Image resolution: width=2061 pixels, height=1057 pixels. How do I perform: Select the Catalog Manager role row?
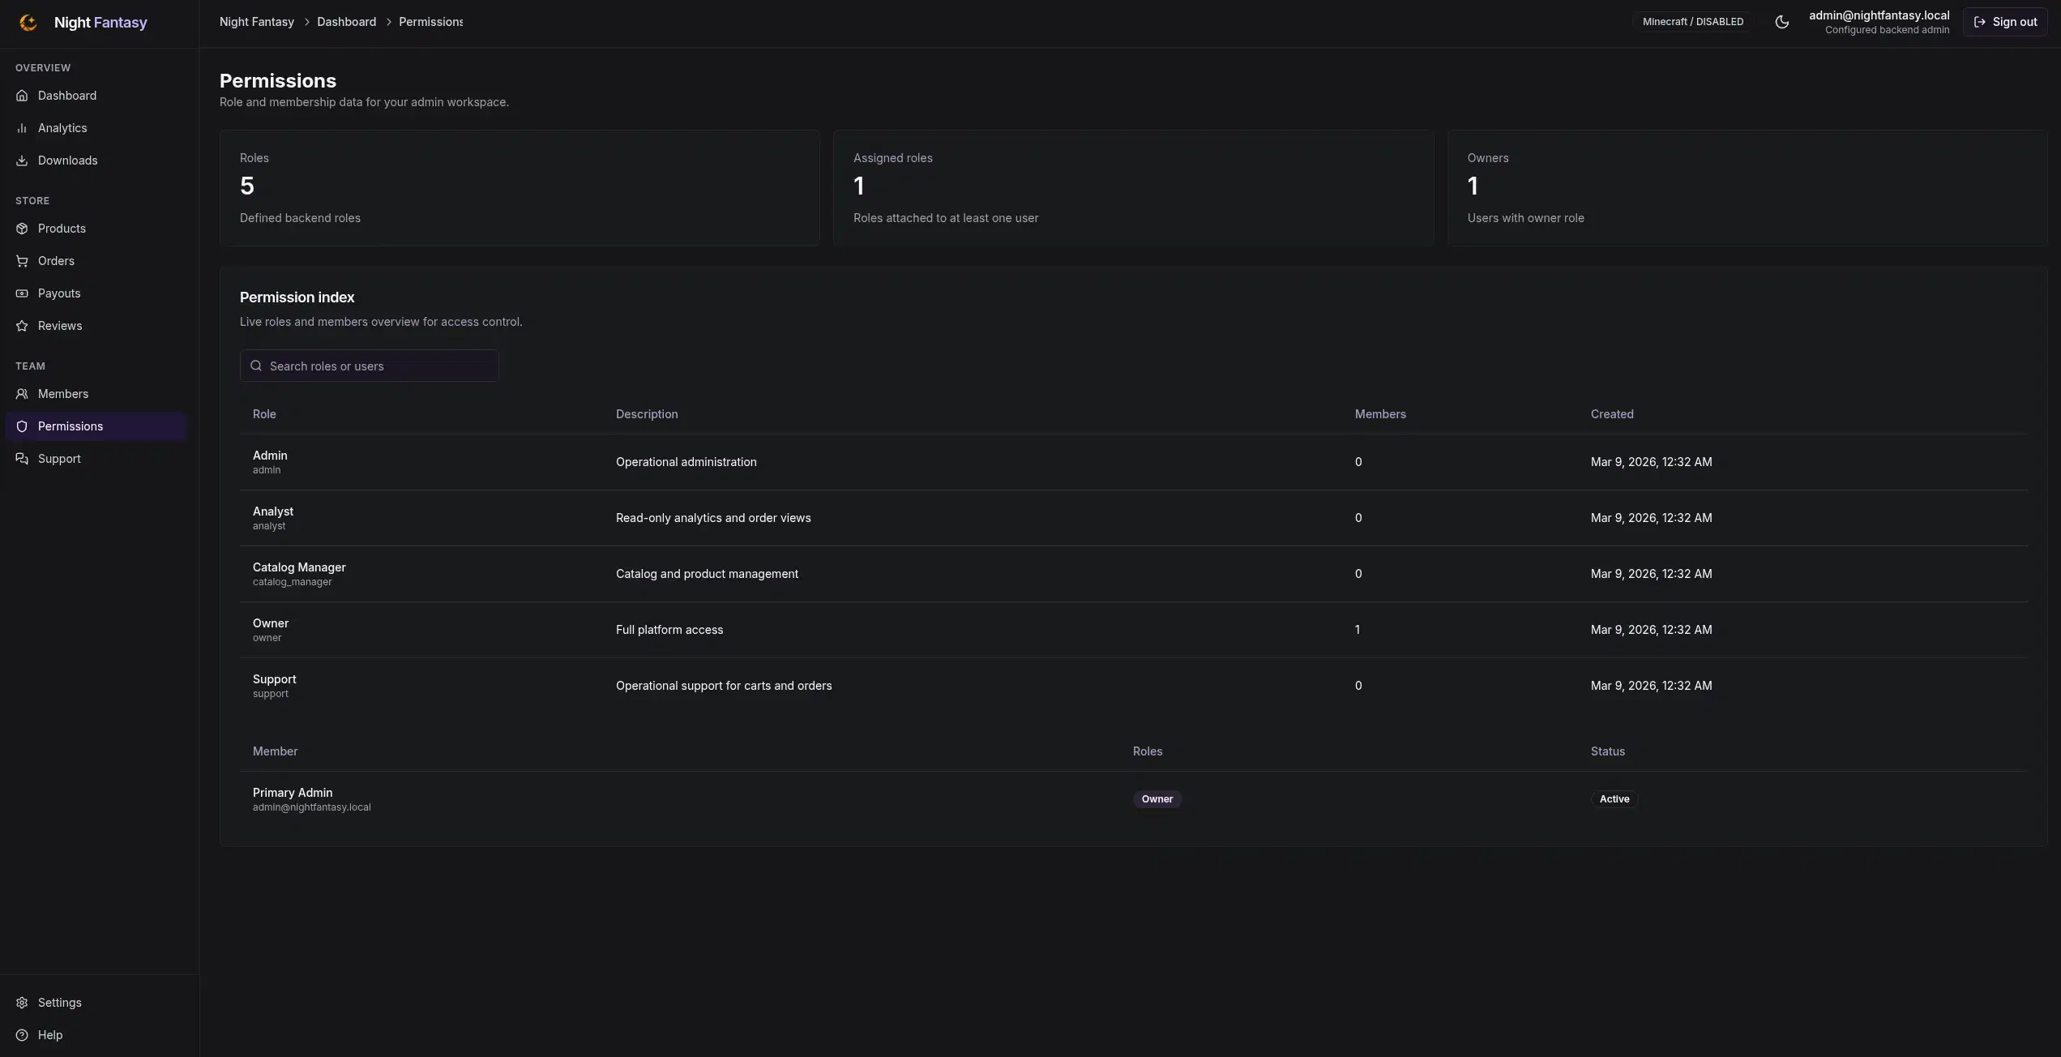pyautogui.click(x=1134, y=574)
